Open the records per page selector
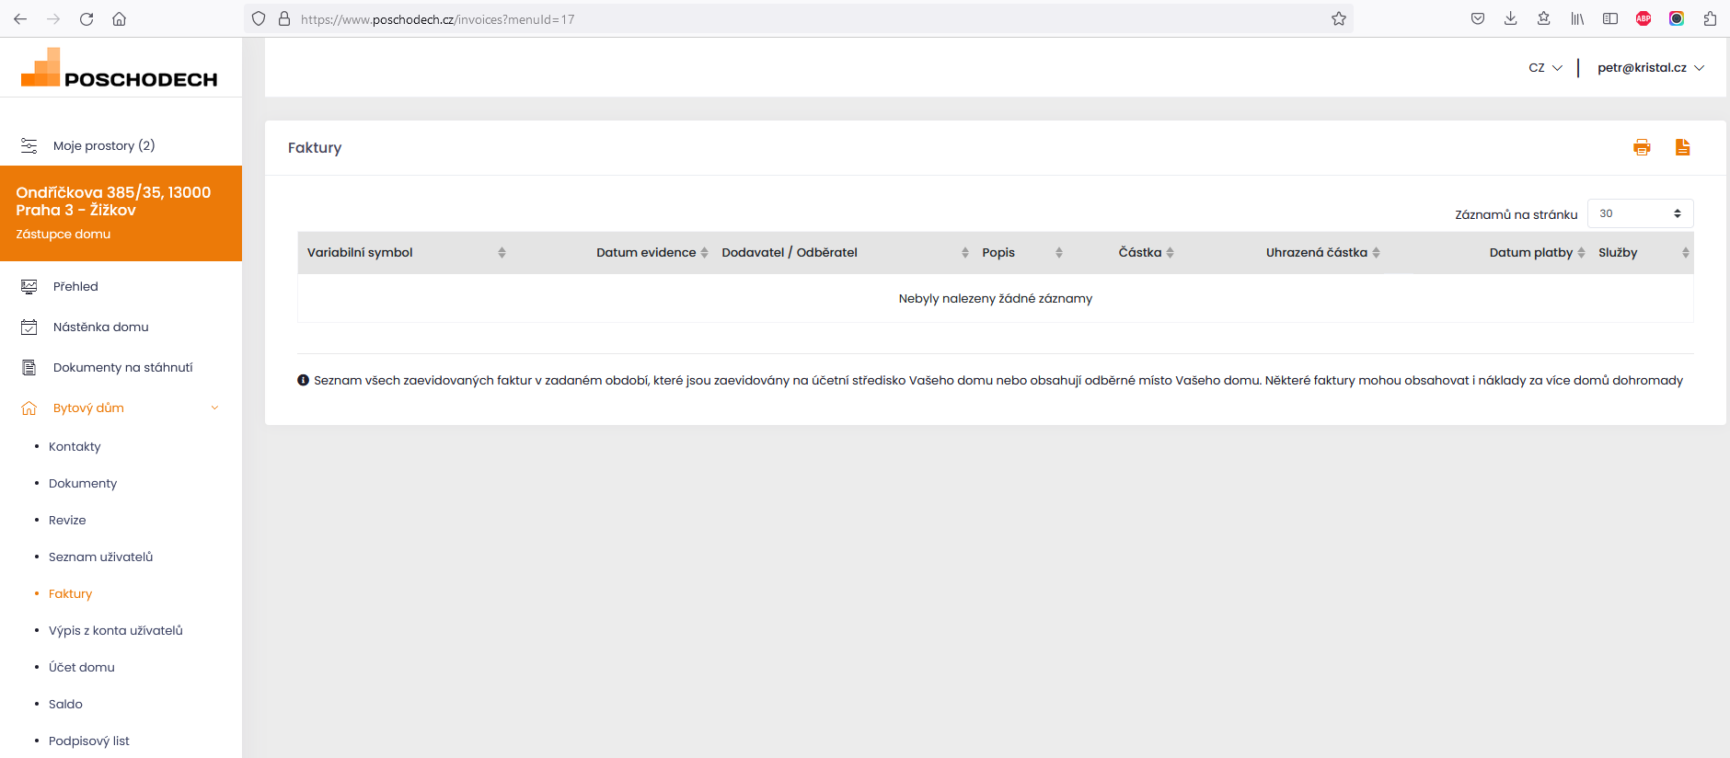 (1640, 213)
